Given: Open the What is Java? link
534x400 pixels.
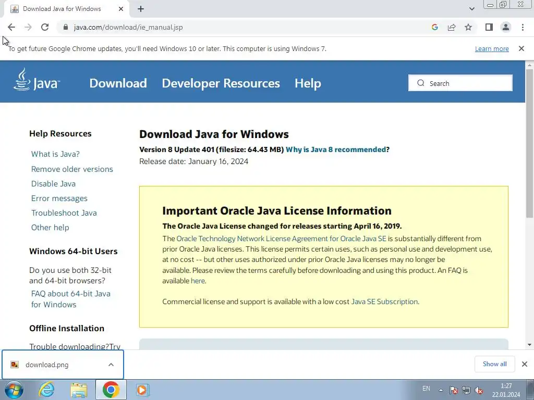Looking at the screenshot, I should tap(55, 154).
